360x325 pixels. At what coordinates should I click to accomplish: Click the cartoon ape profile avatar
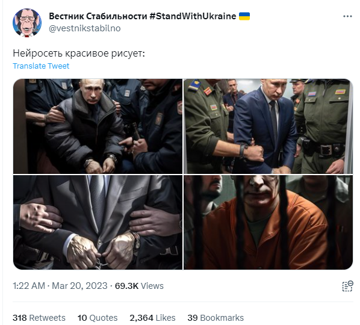27,22
